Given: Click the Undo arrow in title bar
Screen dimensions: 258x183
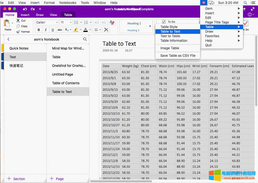Looking at the screenshot, I should (25, 9).
